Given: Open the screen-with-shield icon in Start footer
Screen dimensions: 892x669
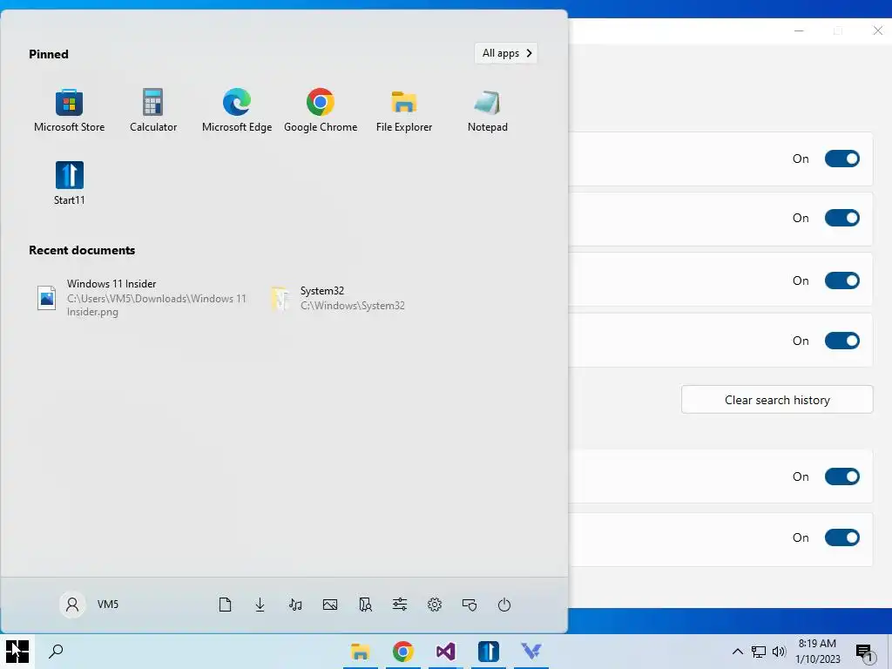Looking at the screenshot, I should tap(470, 605).
